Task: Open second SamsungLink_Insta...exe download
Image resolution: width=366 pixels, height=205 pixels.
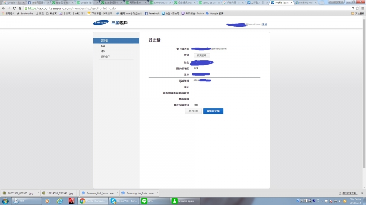Action: 138,193
